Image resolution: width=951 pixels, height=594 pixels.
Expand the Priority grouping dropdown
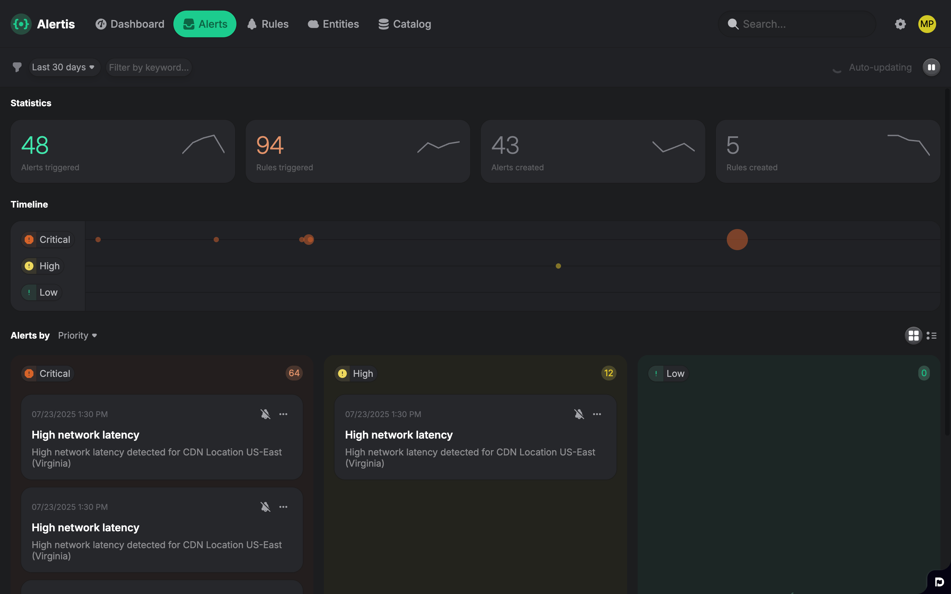(x=77, y=336)
